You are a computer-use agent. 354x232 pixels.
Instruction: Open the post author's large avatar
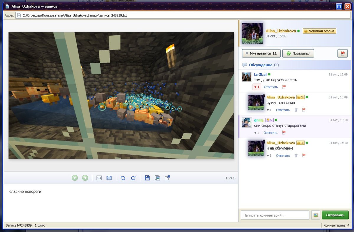tap(252, 33)
